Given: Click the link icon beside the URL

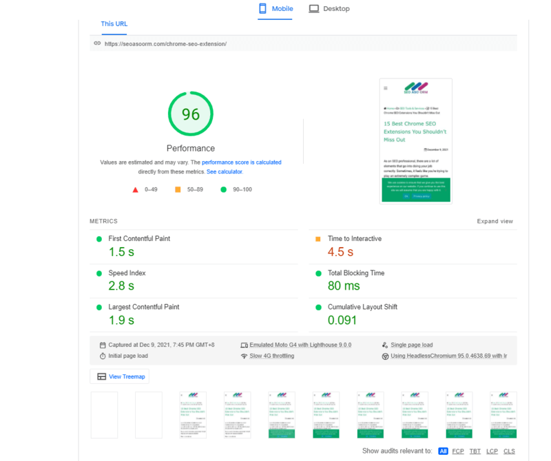Looking at the screenshot, I should pos(97,43).
